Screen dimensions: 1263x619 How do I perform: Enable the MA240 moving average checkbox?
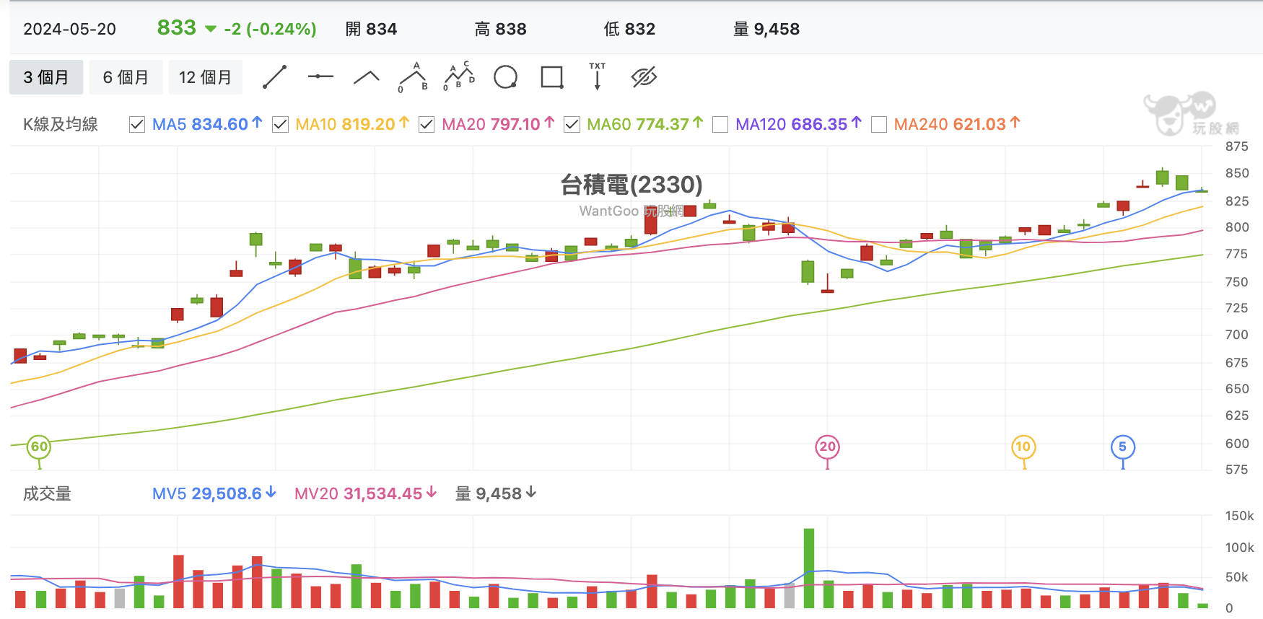879,125
